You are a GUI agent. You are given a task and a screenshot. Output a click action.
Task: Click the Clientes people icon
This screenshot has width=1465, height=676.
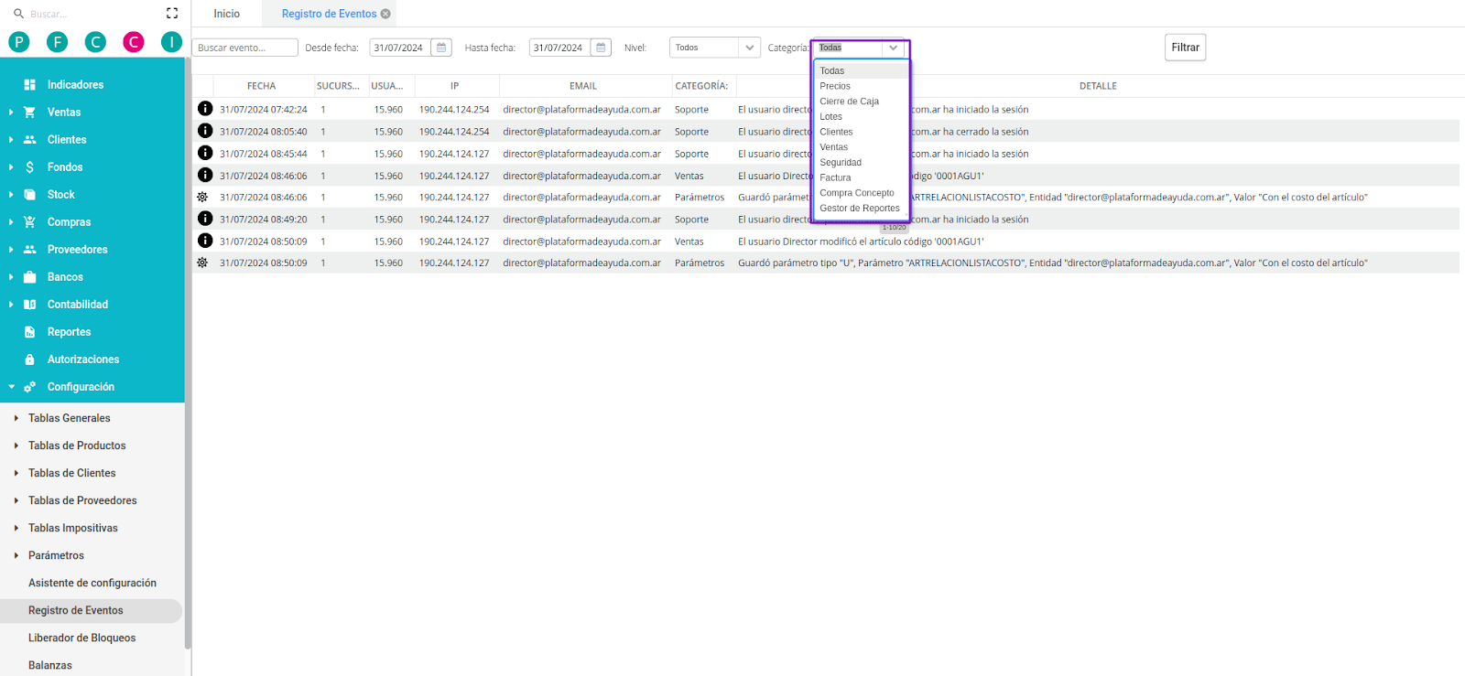point(29,139)
